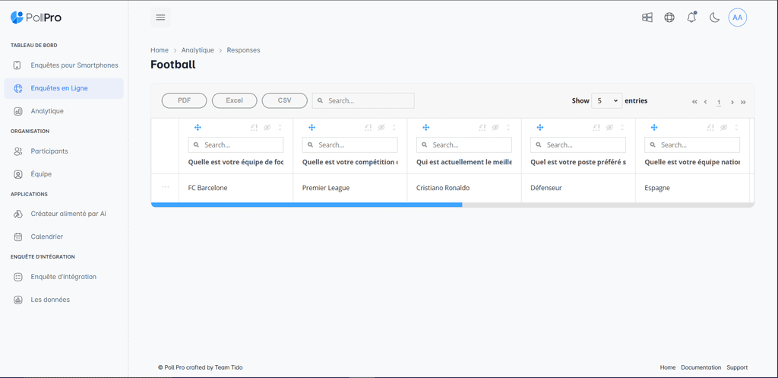Click the row options ellipsis for FC Barcelone
The image size is (778, 378).
166,187
